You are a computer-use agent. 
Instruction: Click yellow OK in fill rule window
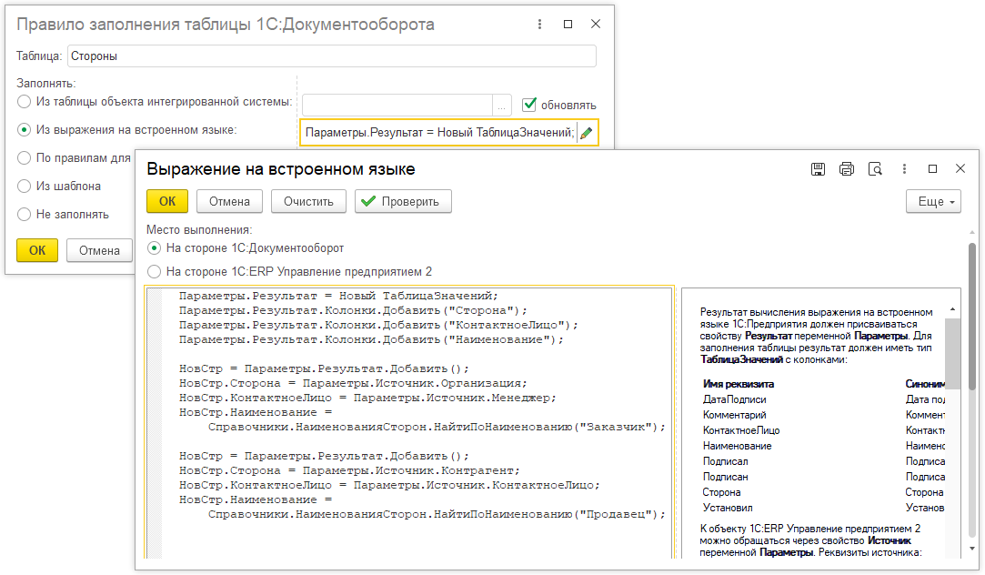(37, 250)
